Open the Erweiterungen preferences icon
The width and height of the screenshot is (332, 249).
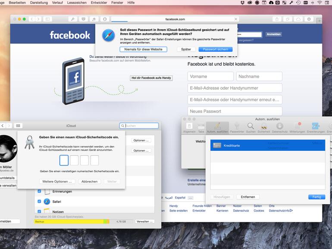[x=316, y=127]
